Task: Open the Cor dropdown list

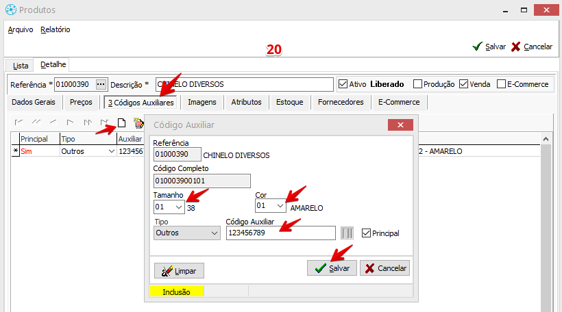Action: click(280, 207)
